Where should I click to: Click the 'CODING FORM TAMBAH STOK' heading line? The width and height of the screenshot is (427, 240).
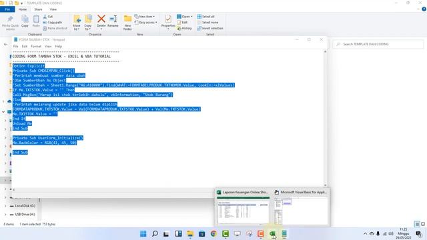click(x=61, y=56)
